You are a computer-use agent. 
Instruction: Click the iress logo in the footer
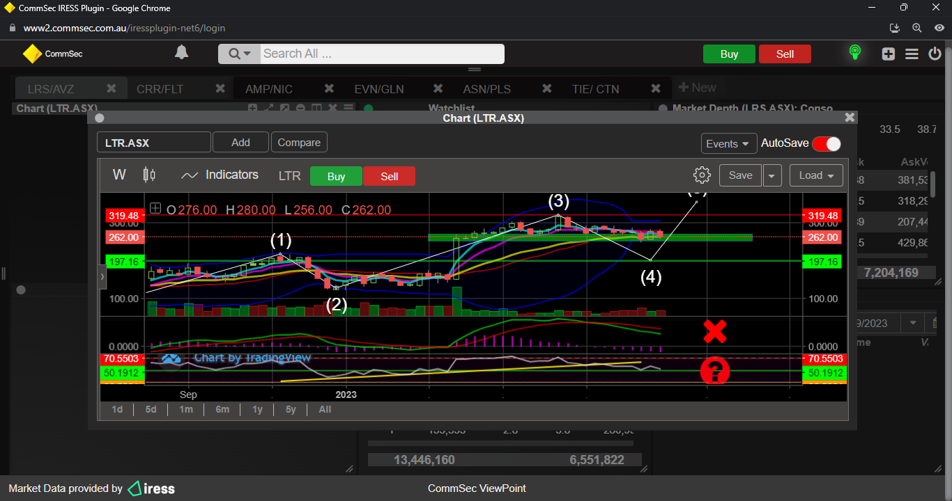coord(151,488)
